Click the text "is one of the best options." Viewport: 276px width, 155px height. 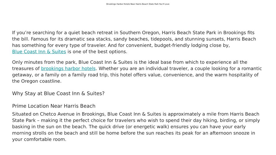click(97, 52)
